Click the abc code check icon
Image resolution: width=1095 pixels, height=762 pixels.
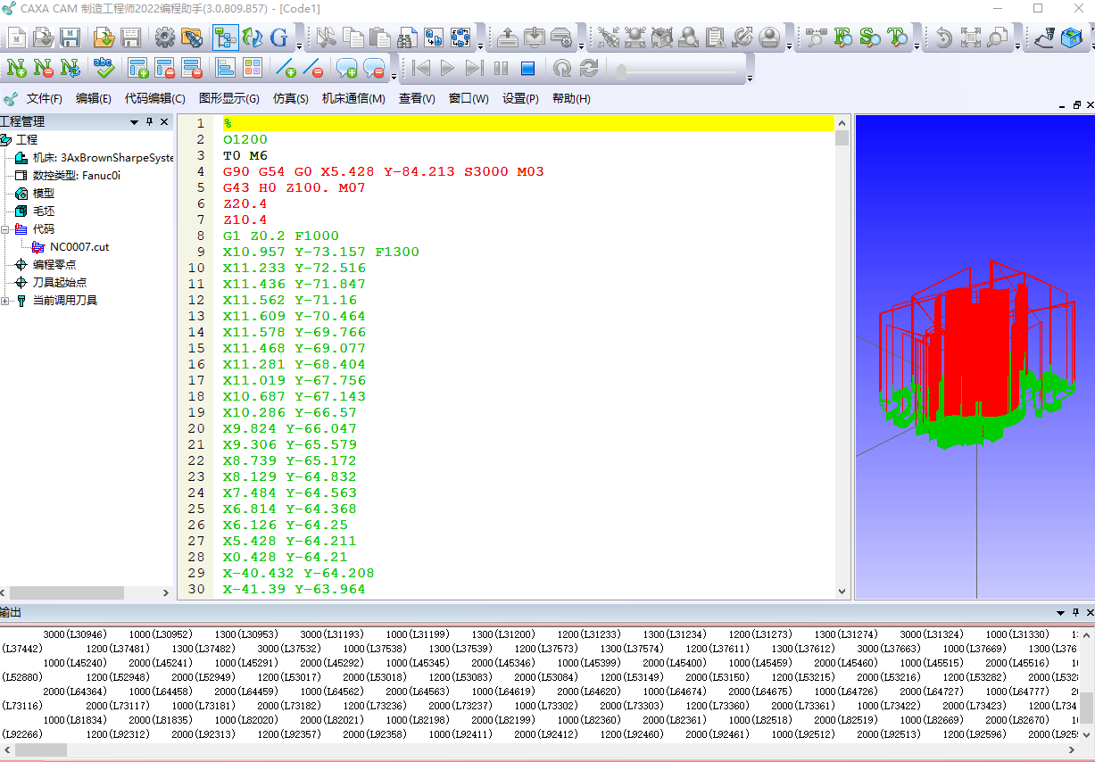coord(104,68)
